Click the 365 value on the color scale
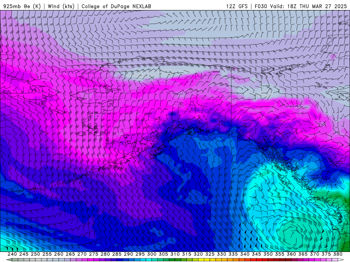Viewport: 350px width, 262px height. click(x=303, y=254)
